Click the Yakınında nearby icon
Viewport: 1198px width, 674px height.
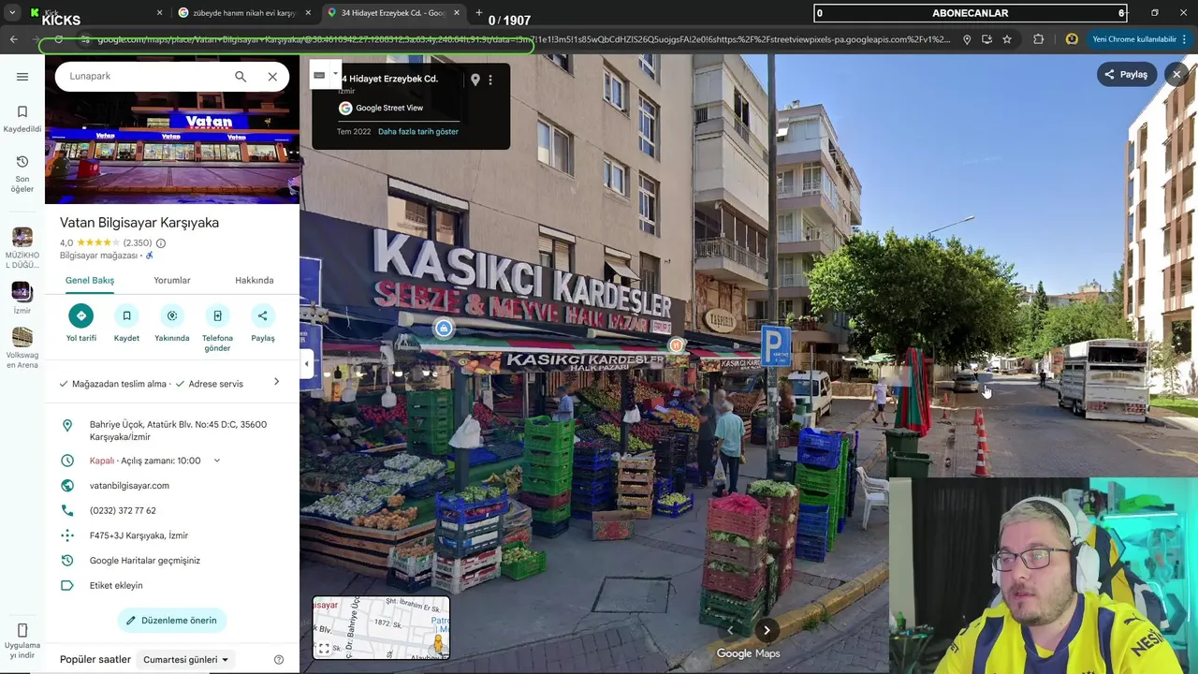pos(171,315)
